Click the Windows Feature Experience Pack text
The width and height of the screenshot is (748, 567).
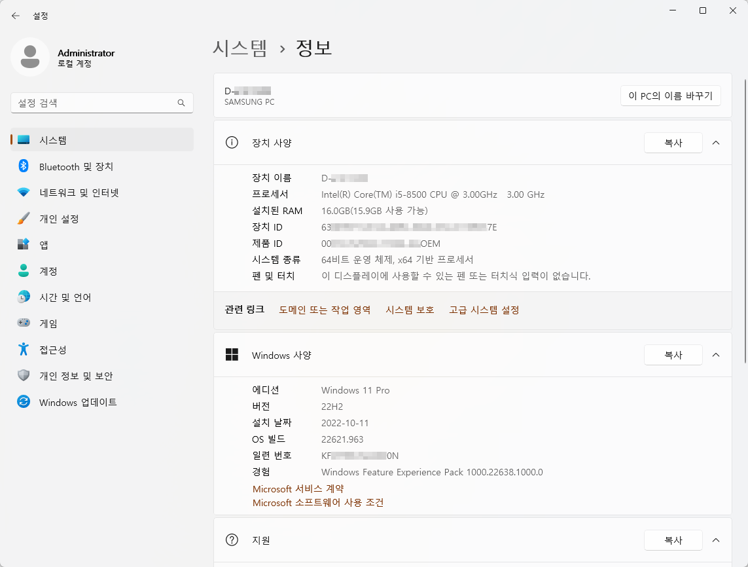432,472
